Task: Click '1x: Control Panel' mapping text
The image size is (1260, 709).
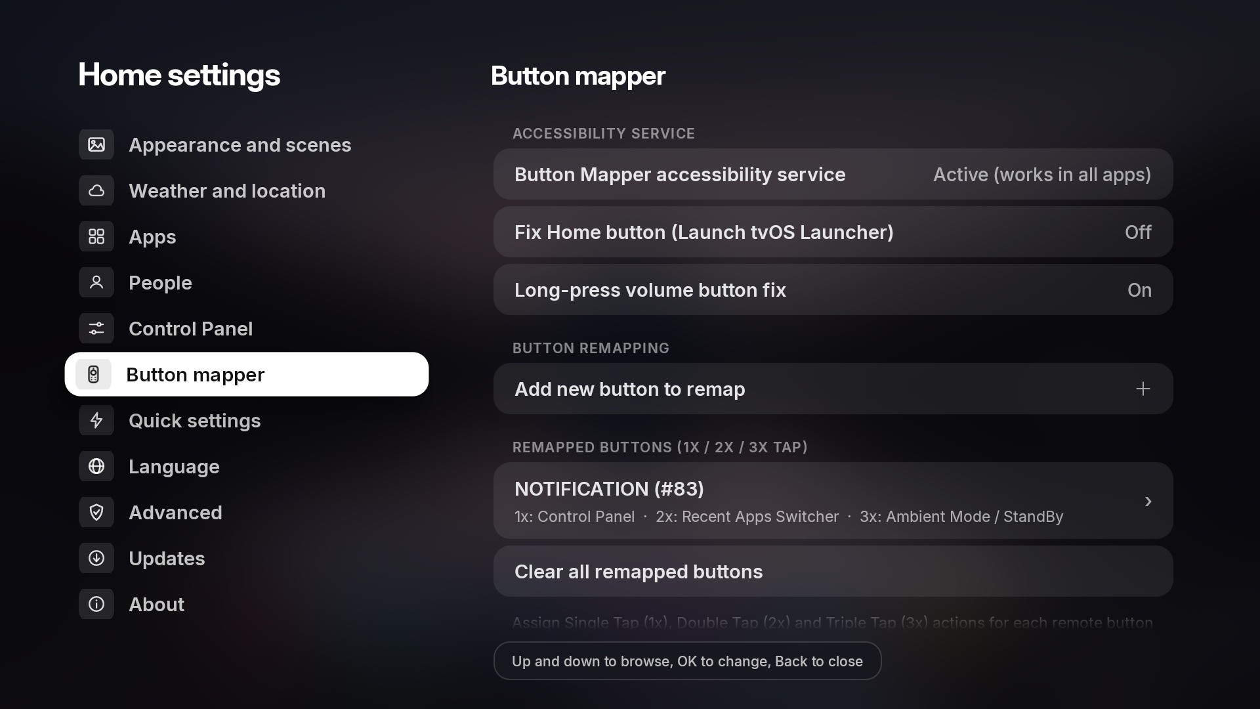Action: (x=574, y=517)
